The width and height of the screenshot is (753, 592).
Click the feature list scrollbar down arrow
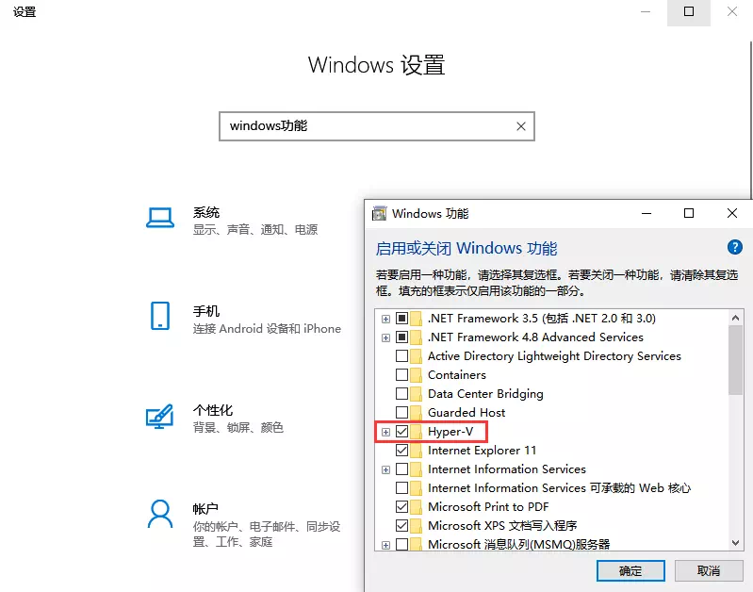(x=735, y=543)
